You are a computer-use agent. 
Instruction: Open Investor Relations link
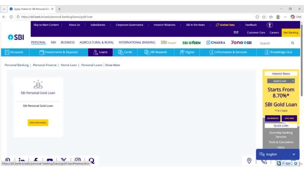click(x=164, y=25)
